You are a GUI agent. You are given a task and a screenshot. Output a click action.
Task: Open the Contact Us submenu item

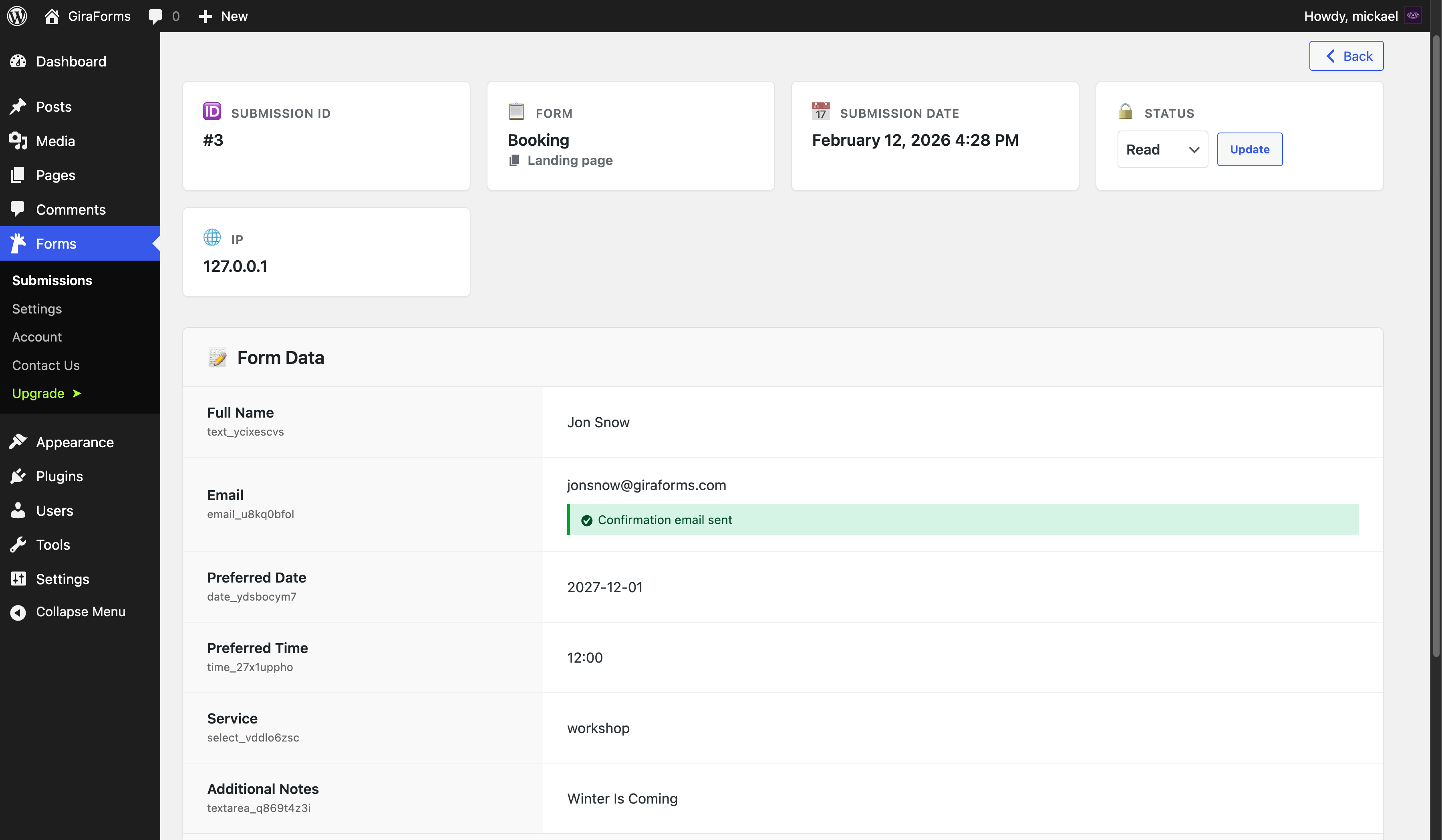[x=46, y=365]
